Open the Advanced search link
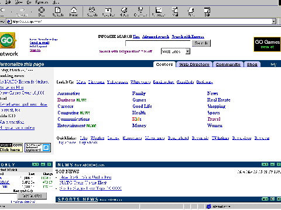Viewport: 281px width, 210px height. pos(156,37)
